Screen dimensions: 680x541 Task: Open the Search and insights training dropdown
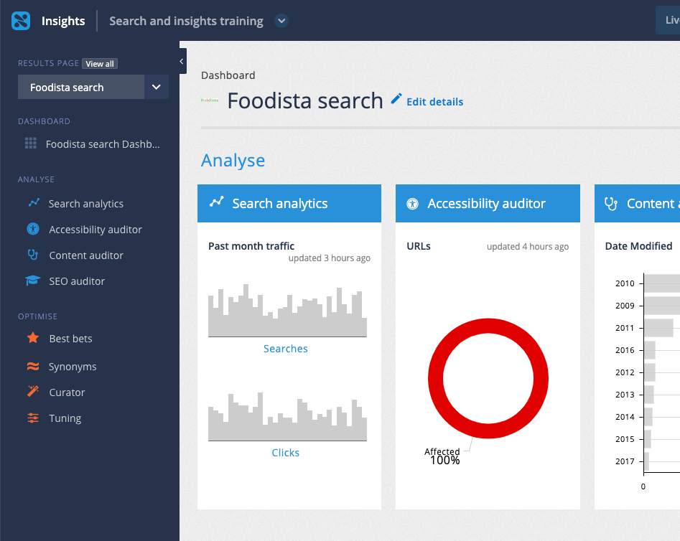tap(281, 21)
